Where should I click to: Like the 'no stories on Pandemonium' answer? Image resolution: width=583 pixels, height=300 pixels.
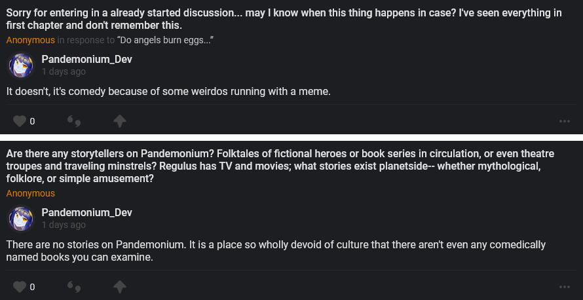coord(20,287)
